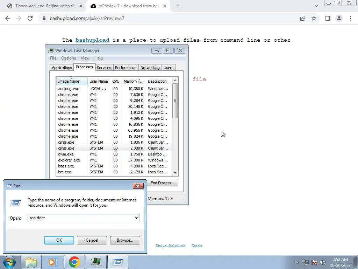358x269 pixels.
Task: Show hidden tray icons arrow
Action: (297, 262)
